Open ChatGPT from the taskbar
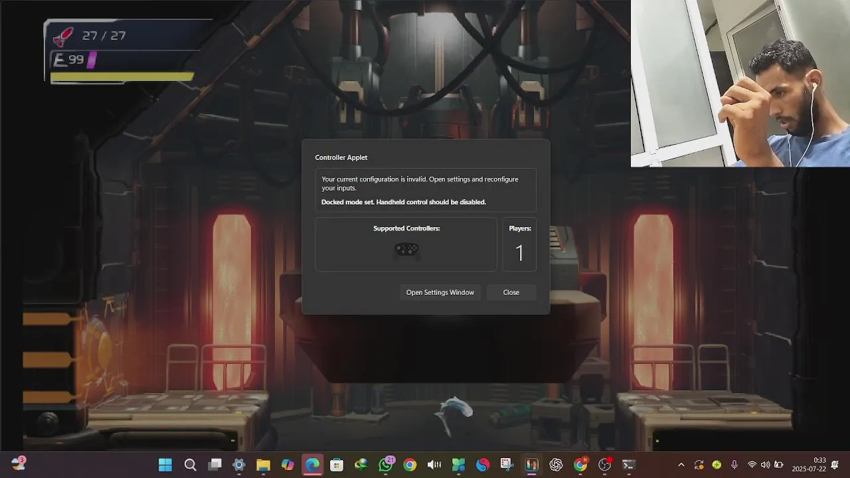 [x=556, y=465]
